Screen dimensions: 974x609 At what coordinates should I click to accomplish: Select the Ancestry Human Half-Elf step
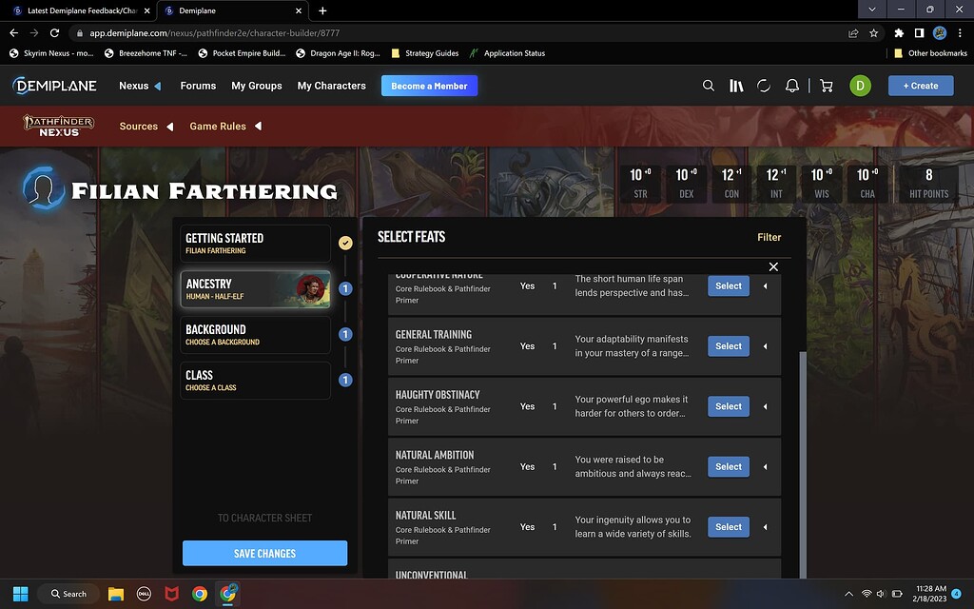pyautogui.click(x=255, y=289)
